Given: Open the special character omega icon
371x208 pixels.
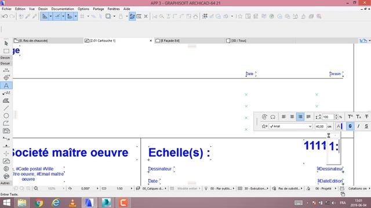Looking at the screenshot, I should click(273, 117).
